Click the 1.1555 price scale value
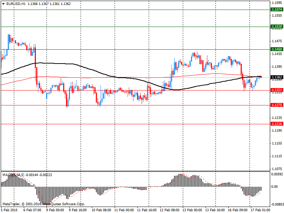The width and height of the screenshot is (284, 213). tap(277, 16)
